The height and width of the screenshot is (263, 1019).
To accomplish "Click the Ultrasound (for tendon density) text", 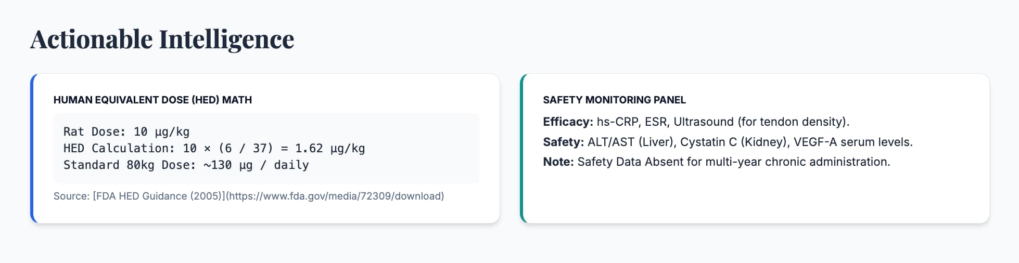I will pyautogui.click(x=761, y=122).
